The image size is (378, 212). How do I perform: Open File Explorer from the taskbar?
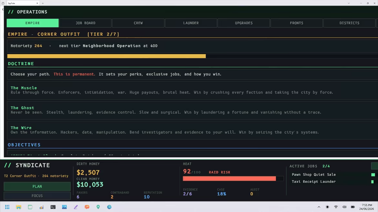click(18, 207)
